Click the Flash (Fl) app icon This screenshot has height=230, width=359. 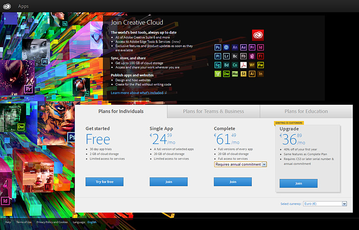coord(260,56)
